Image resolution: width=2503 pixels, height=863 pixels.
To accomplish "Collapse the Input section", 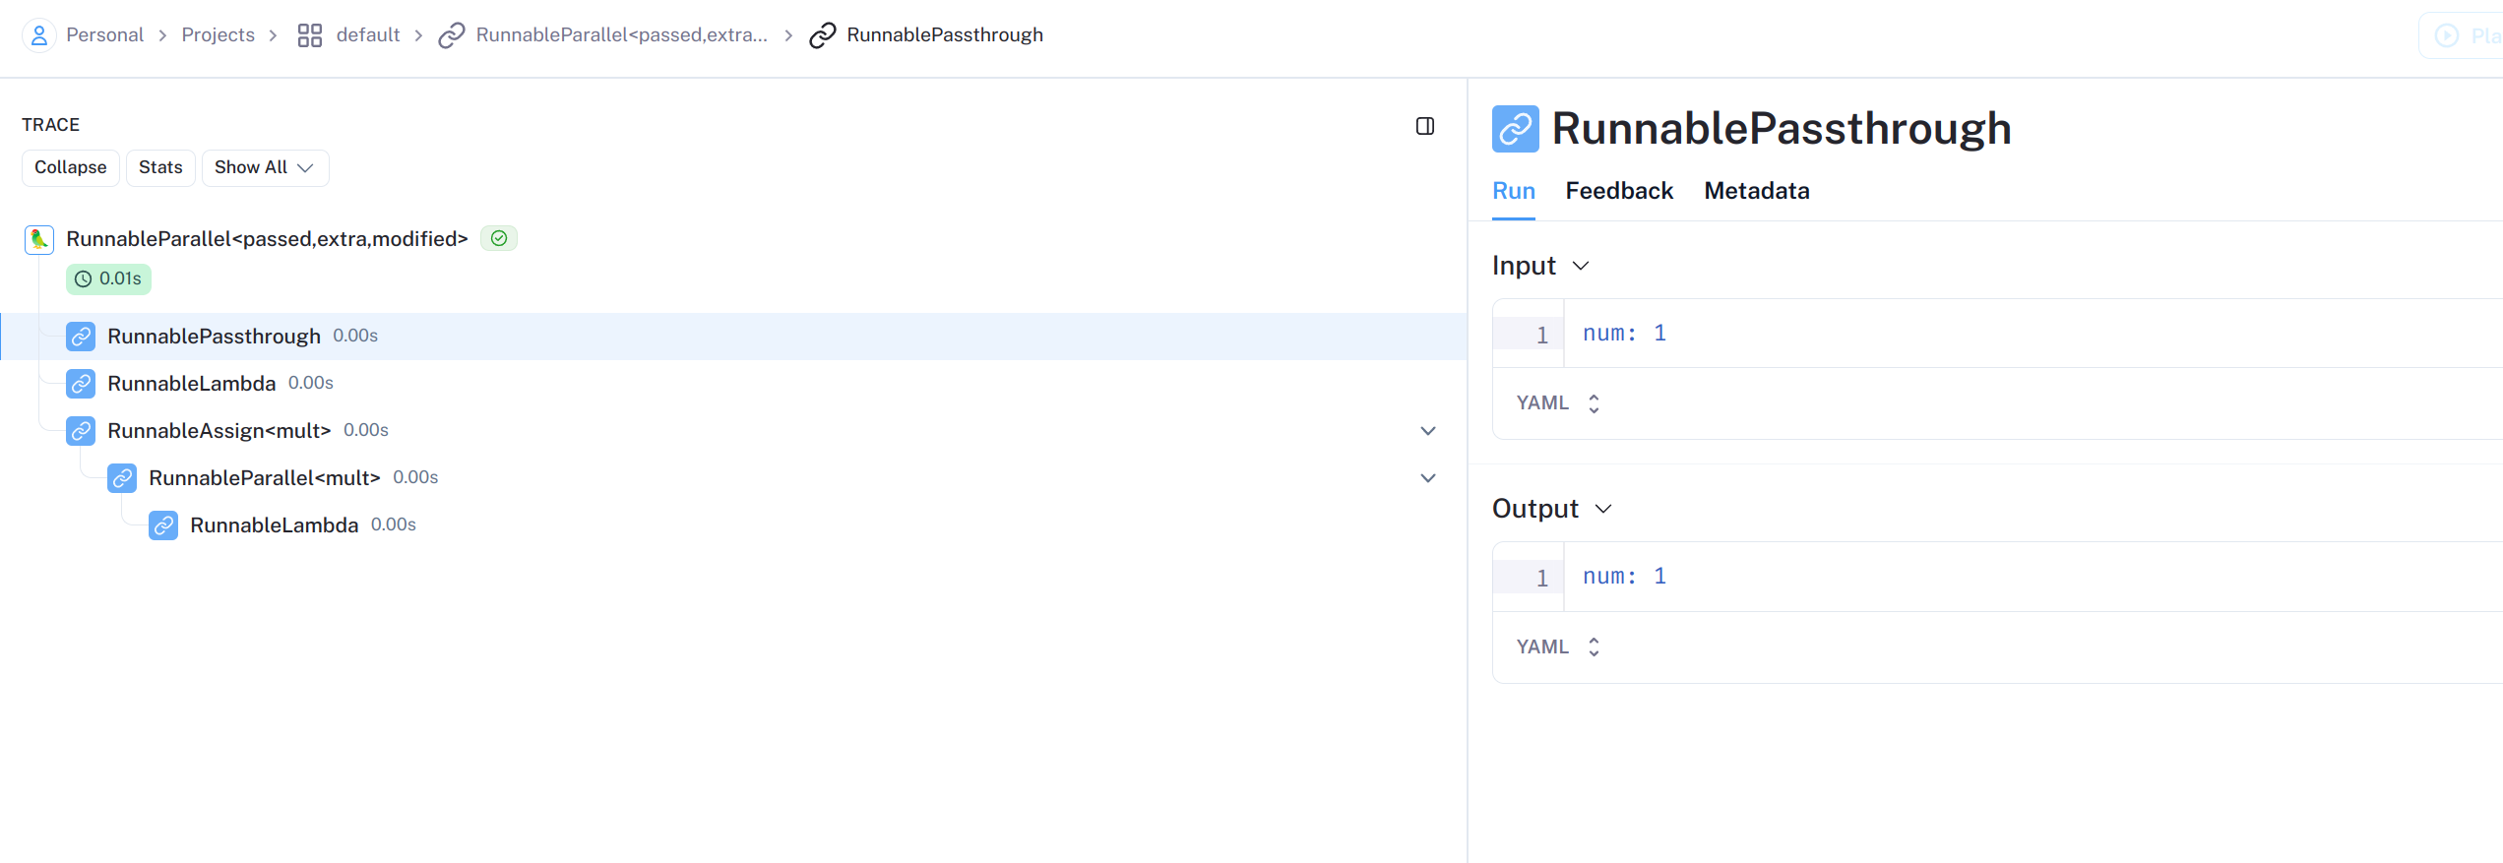I will (1581, 266).
